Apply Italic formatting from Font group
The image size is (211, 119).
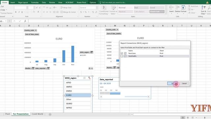click(x=19, y=12)
